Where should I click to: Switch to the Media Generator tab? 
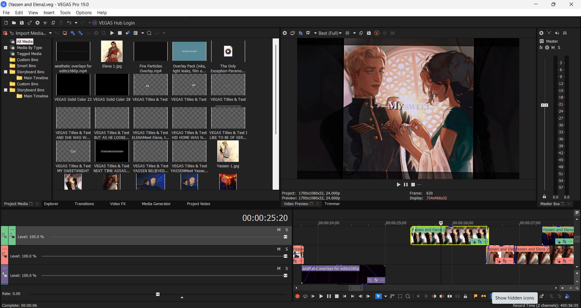click(156, 204)
